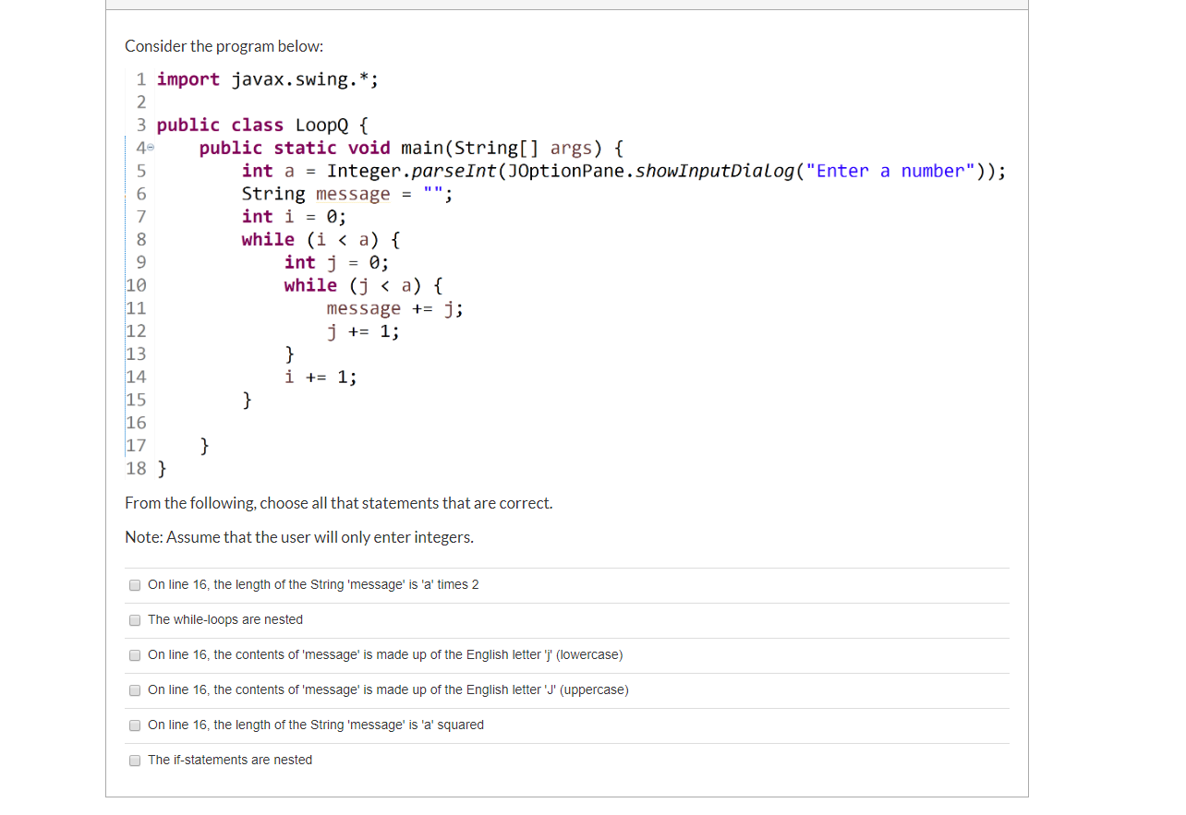Image resolution: width=1186 pixels, height=815 pixels.
Task: Click the while (i < a) condition
Action: tap(319, 239)
